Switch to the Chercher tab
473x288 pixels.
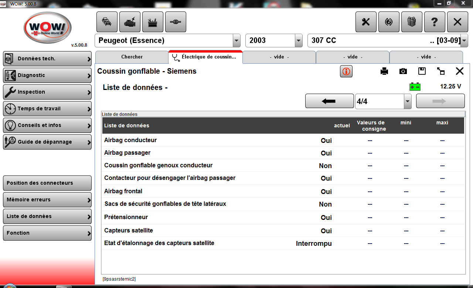(132, 57)
